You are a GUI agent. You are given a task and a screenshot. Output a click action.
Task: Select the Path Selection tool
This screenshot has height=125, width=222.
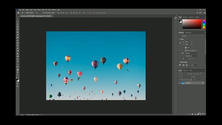tap(18, 65)
